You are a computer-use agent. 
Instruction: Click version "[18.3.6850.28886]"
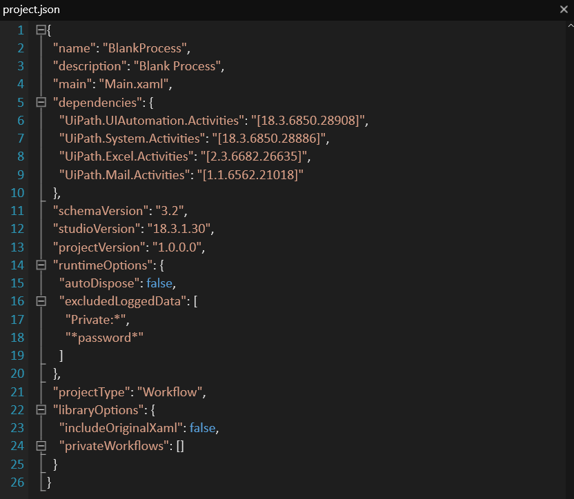click(x=269, y=139)
